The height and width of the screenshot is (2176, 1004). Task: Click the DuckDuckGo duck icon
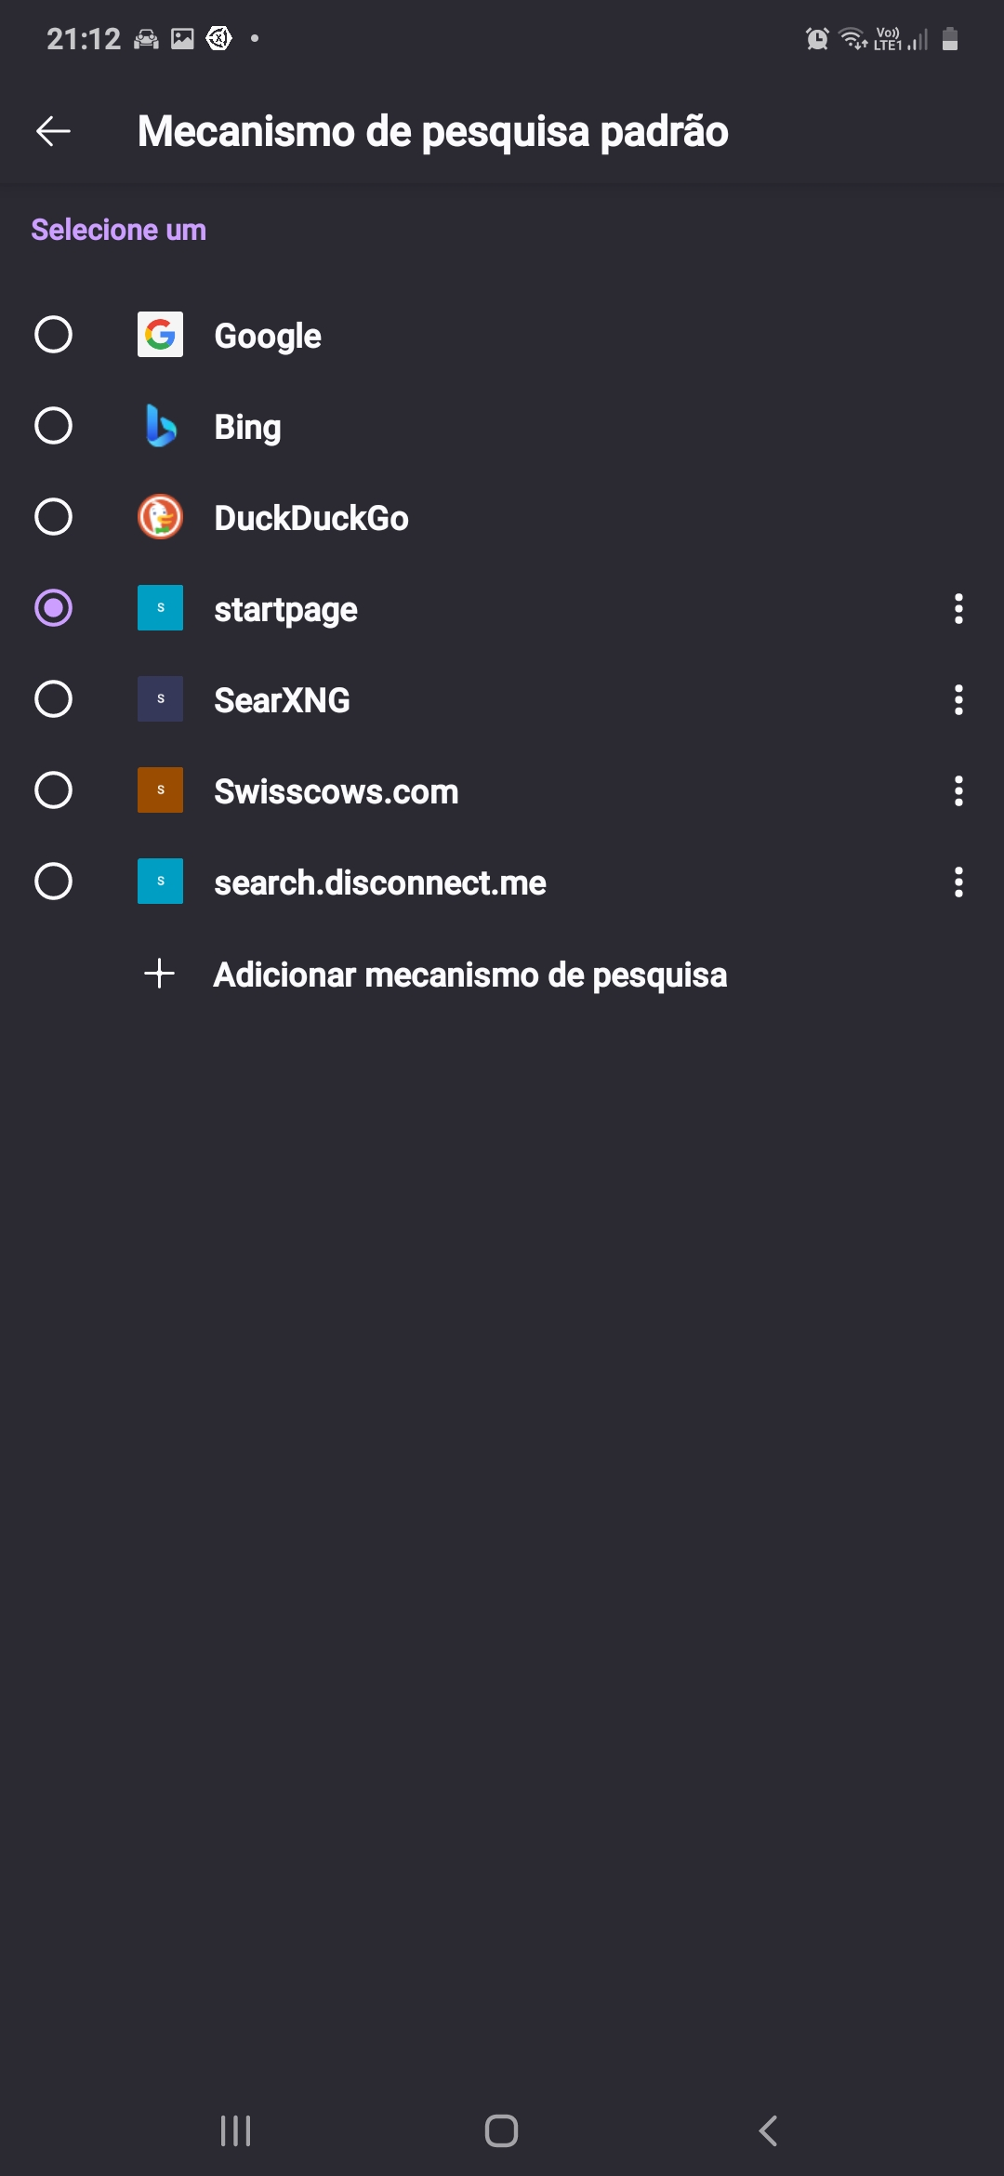(x=160, y=517)
